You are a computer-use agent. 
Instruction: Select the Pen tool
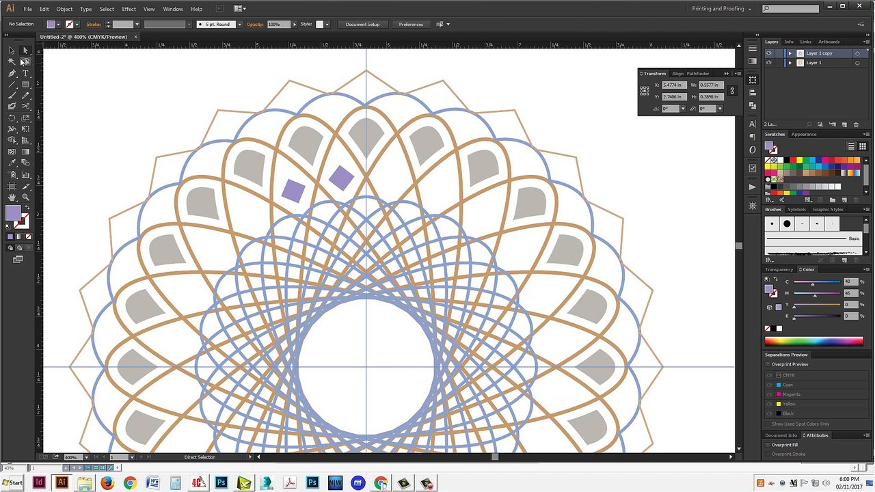[12, 73]
